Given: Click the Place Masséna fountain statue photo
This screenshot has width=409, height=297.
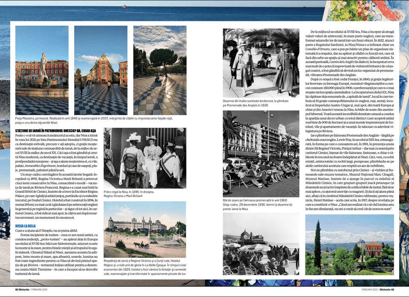Looking at the screenshot, I should tap(42, 70).
